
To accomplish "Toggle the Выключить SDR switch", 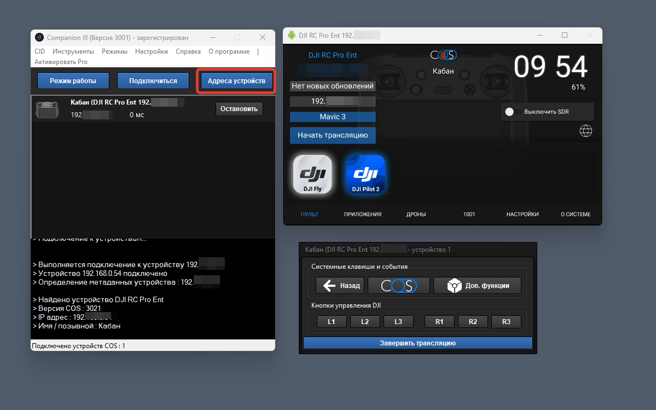I will [513, 112].
